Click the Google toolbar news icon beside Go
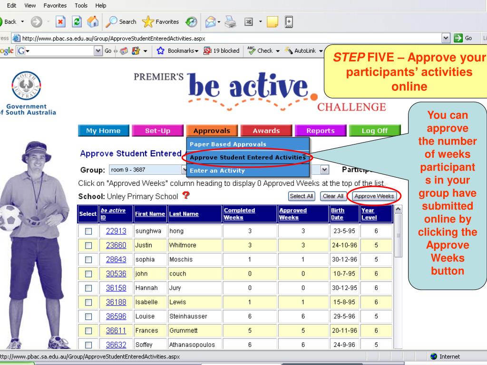 pos(124,50)
